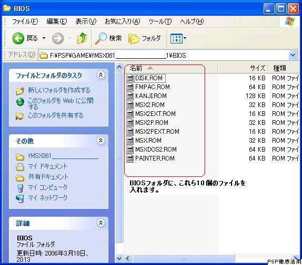Open the address bar dropdown arrow
The image size is (302, 265).
pos(293,55)
